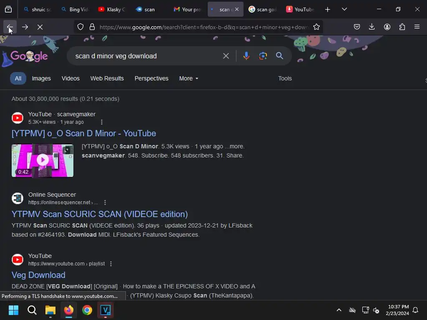Image resolution: width=427 pixels, height=320 pixels.
Task: Open the Firefox hamburger application menu
Action: pyautogui.click(x=417, y=27)
